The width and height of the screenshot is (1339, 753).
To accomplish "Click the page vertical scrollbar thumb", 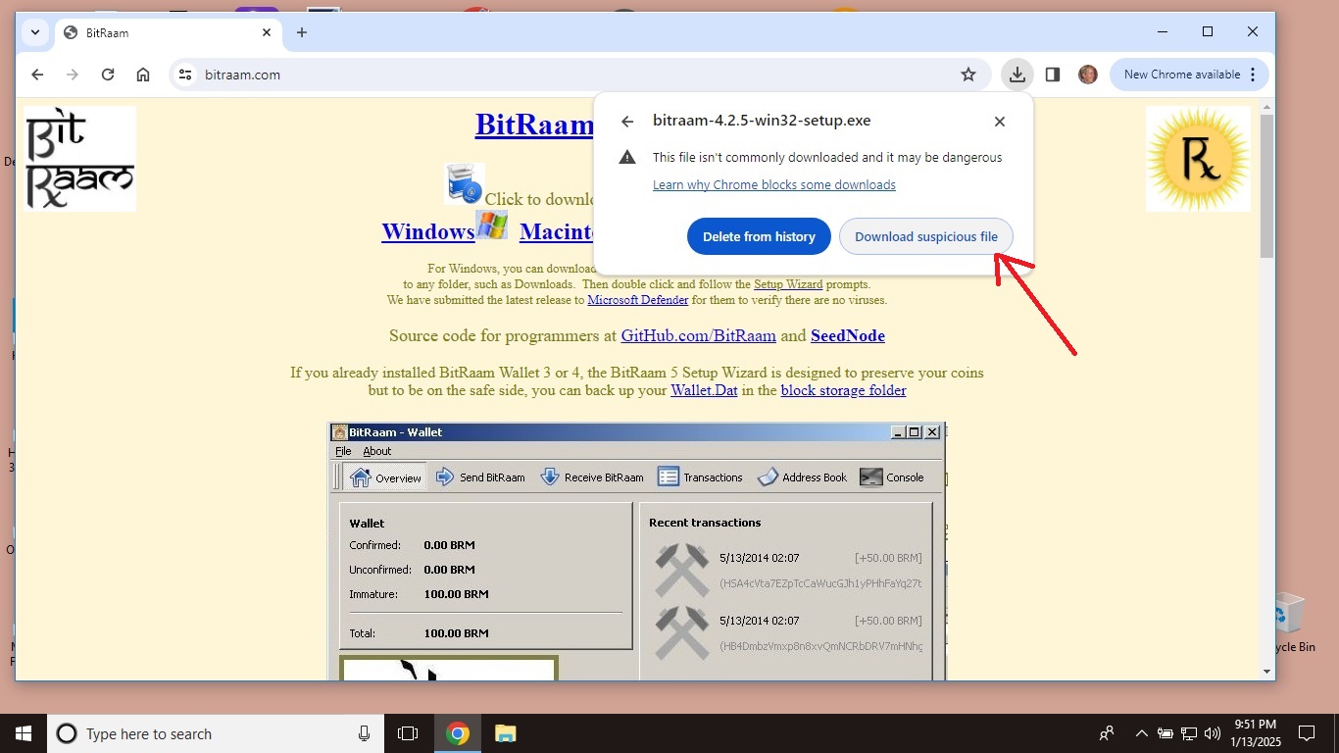I will (x=1267, y=186).
